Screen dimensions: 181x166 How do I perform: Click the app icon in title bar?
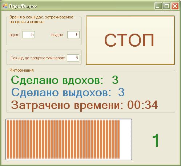pos(5,6)
